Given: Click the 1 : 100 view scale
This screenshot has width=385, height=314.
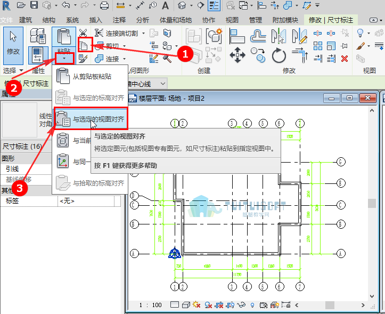Looking at the screenshot, I should point(151,305).
